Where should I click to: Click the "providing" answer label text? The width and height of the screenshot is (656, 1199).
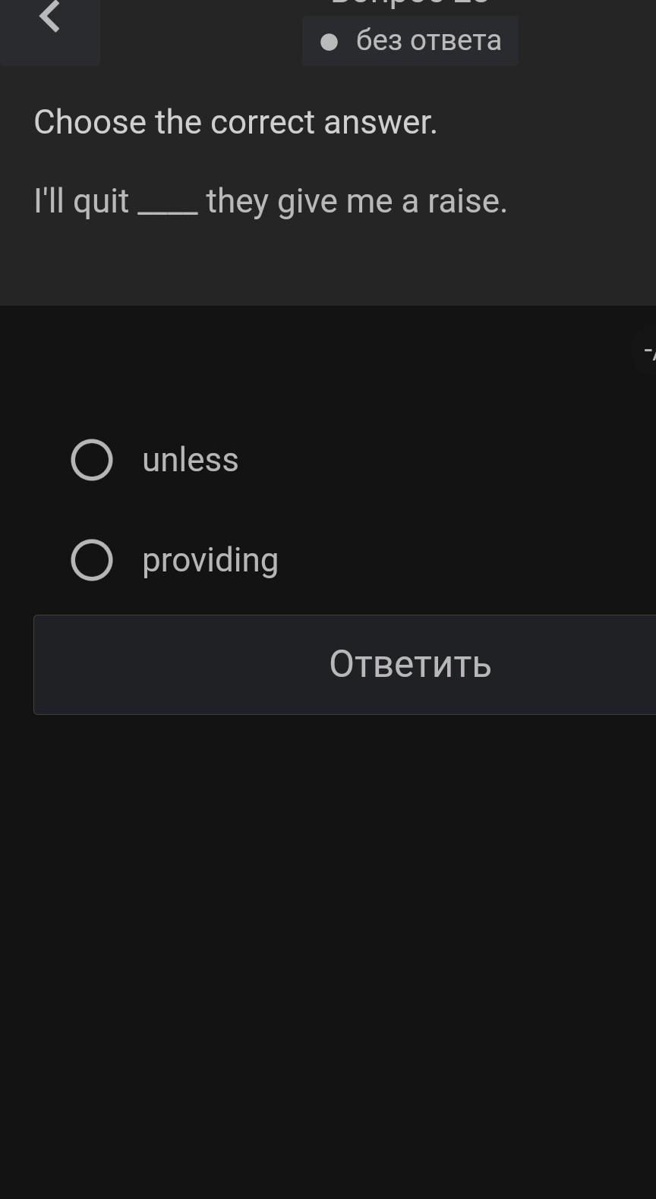pos(210,561)
